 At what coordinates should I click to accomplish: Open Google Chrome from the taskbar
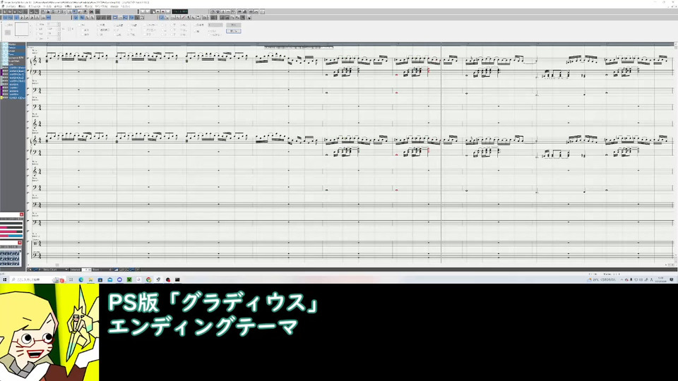148,279
